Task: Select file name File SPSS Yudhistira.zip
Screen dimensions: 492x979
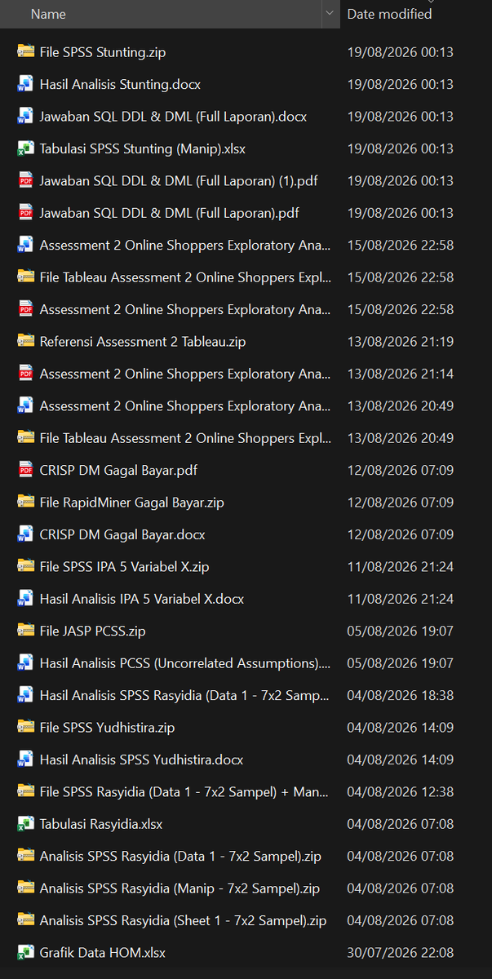Action: point(107,728)
